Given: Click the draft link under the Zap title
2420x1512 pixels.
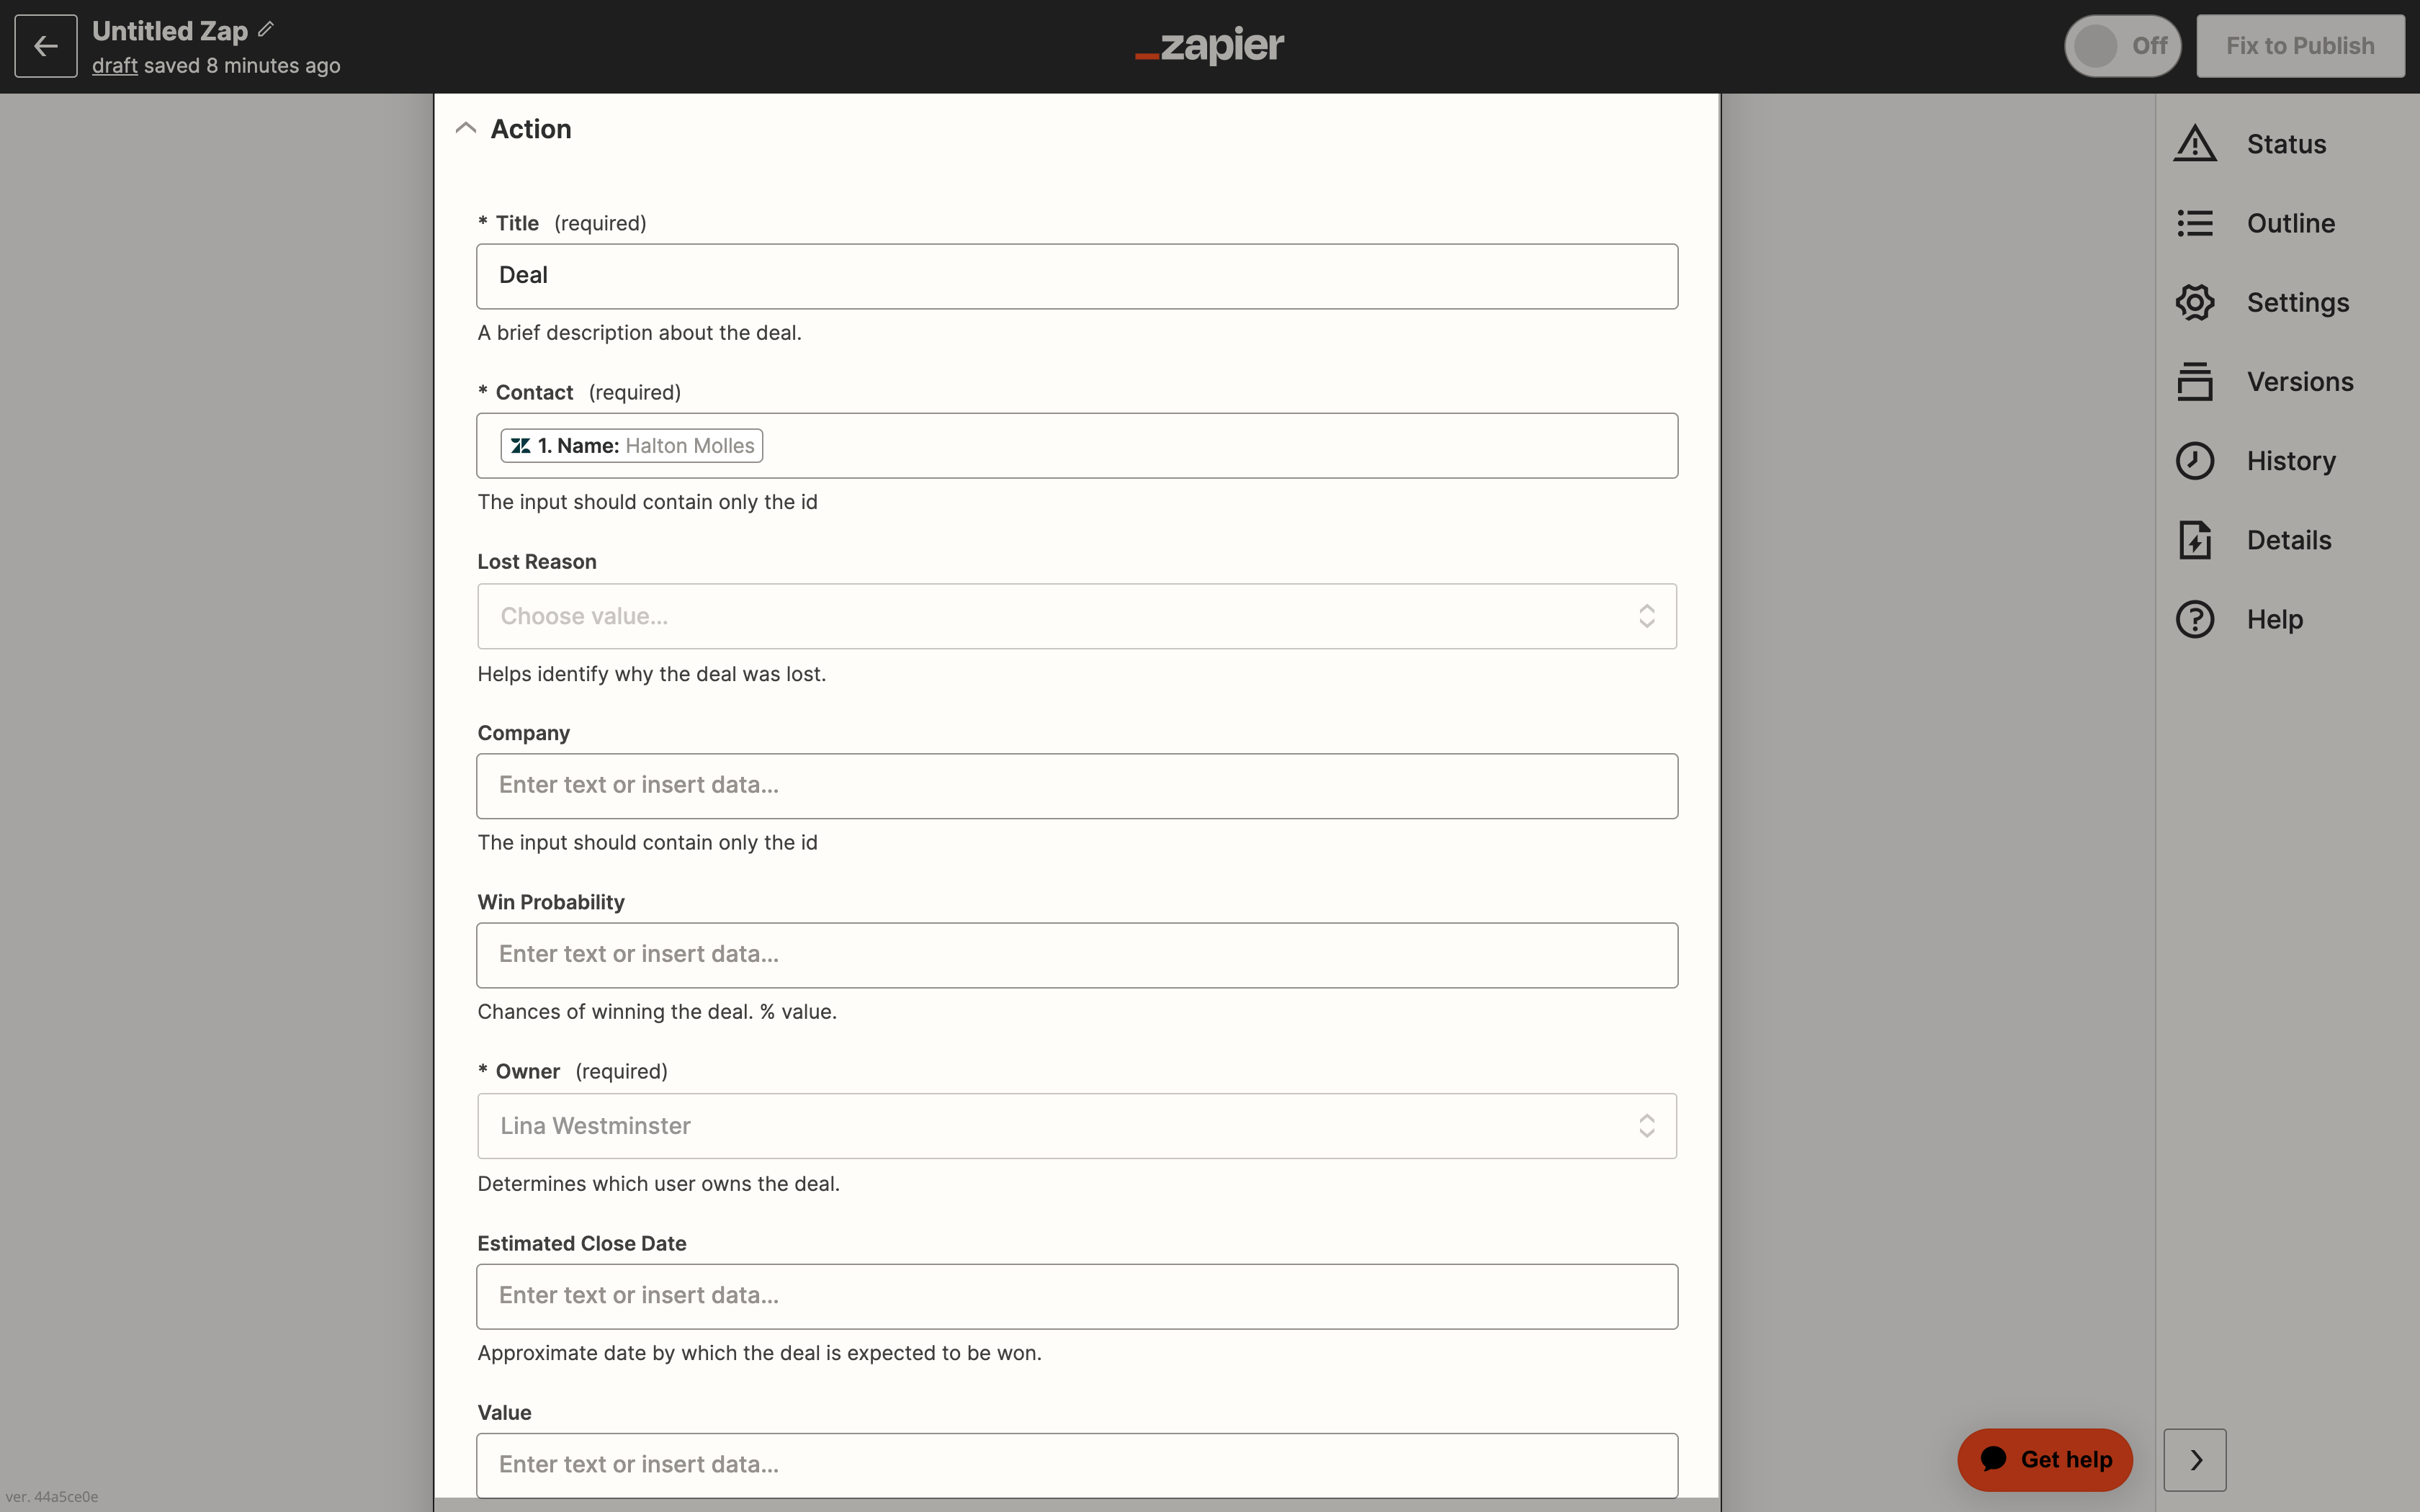Looking at the screenshot, I should click(115, 66).
